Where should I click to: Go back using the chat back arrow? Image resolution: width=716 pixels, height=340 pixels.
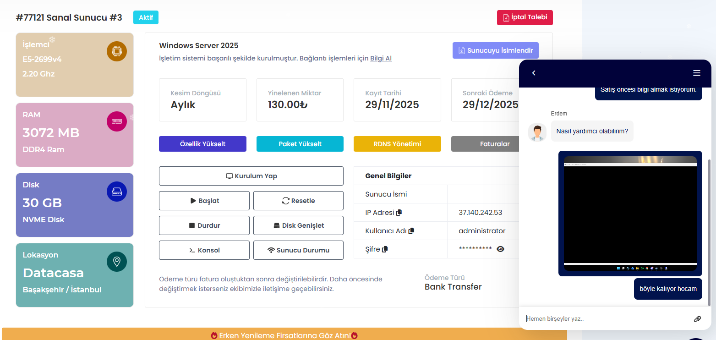pyautogui.click(x=534, y=73)
